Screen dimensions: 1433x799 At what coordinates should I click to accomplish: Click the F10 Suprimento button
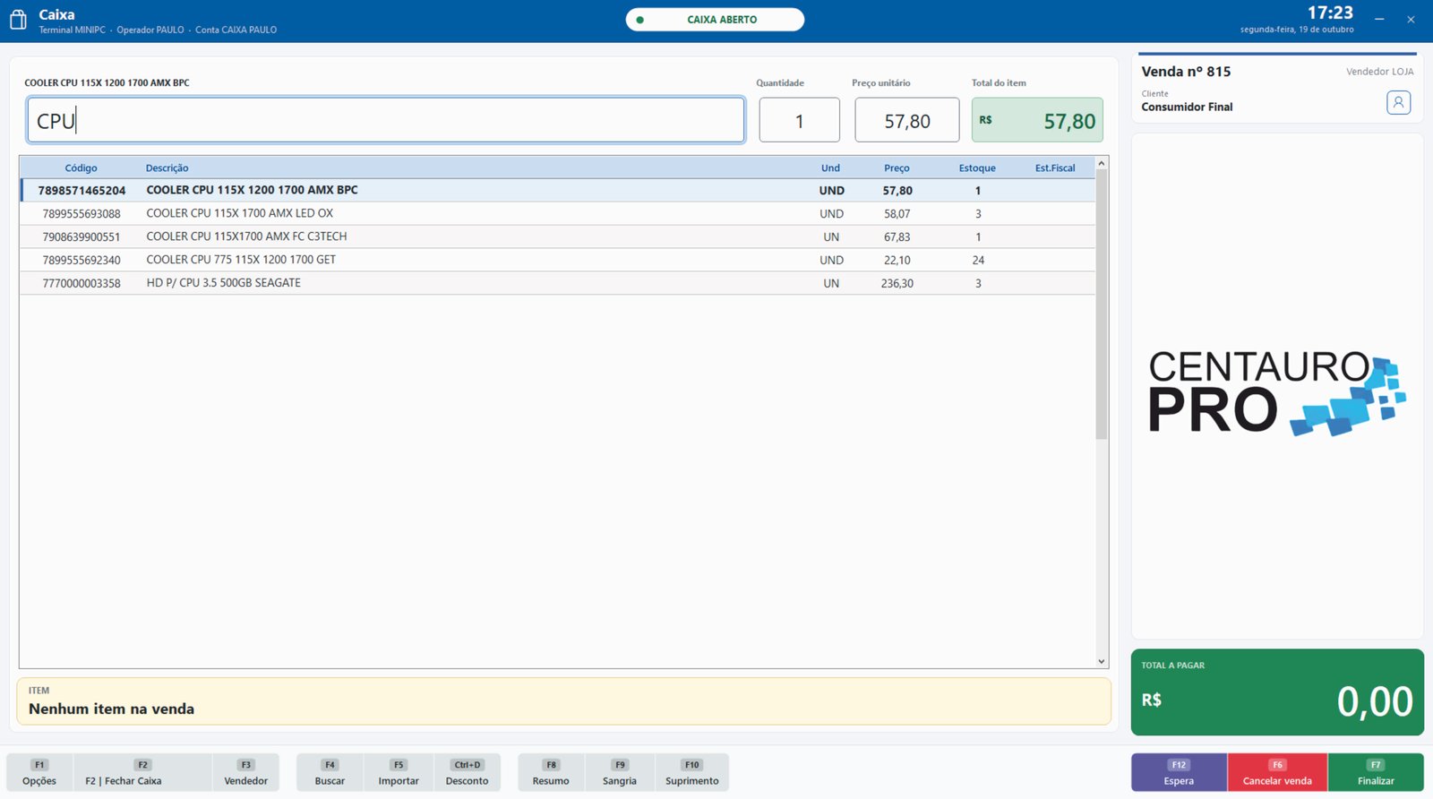pos(692,772)
